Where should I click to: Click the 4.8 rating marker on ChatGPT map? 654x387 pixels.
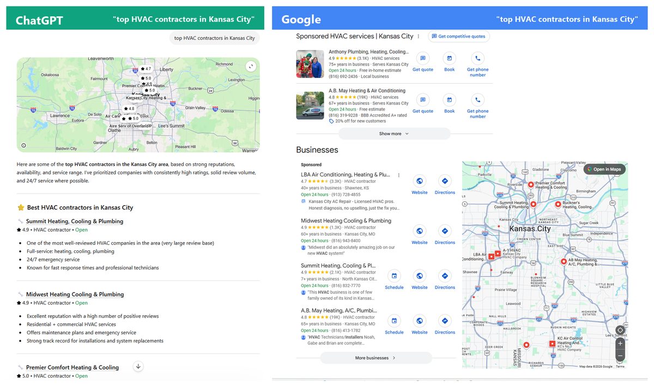click(128, 108)
